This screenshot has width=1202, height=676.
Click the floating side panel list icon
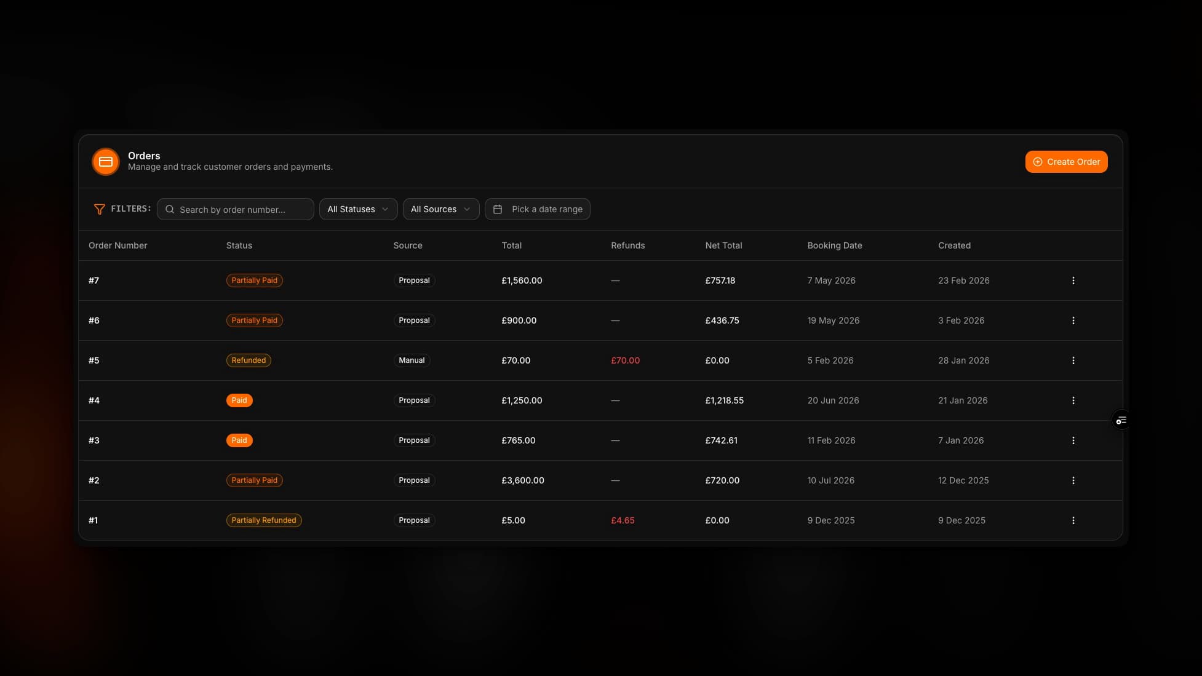[1121, 420]
